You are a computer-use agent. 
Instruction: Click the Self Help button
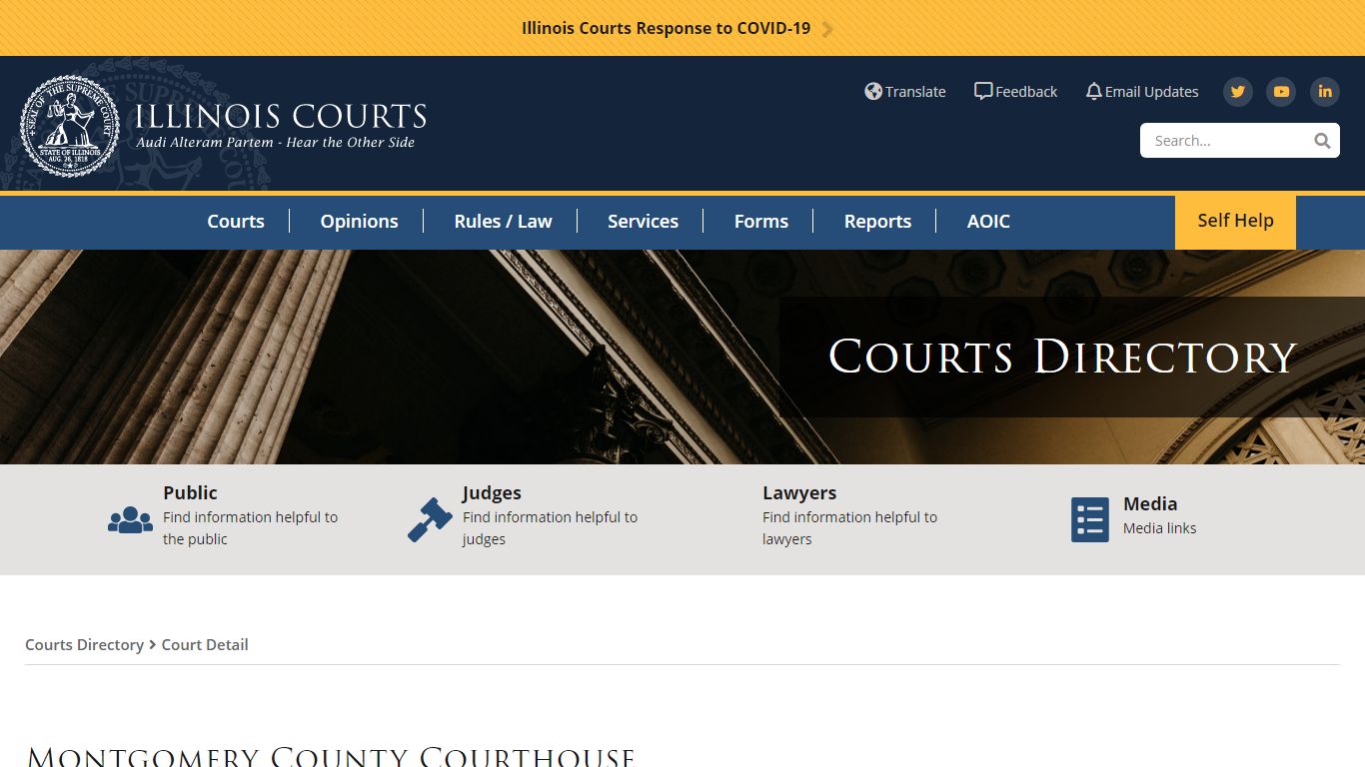click(x=1235, y=222)
